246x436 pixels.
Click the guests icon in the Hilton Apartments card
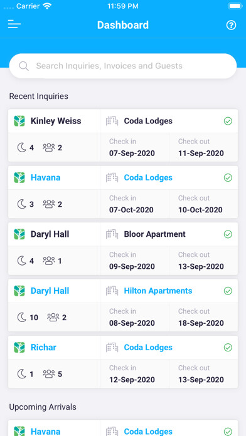[53, 317]
